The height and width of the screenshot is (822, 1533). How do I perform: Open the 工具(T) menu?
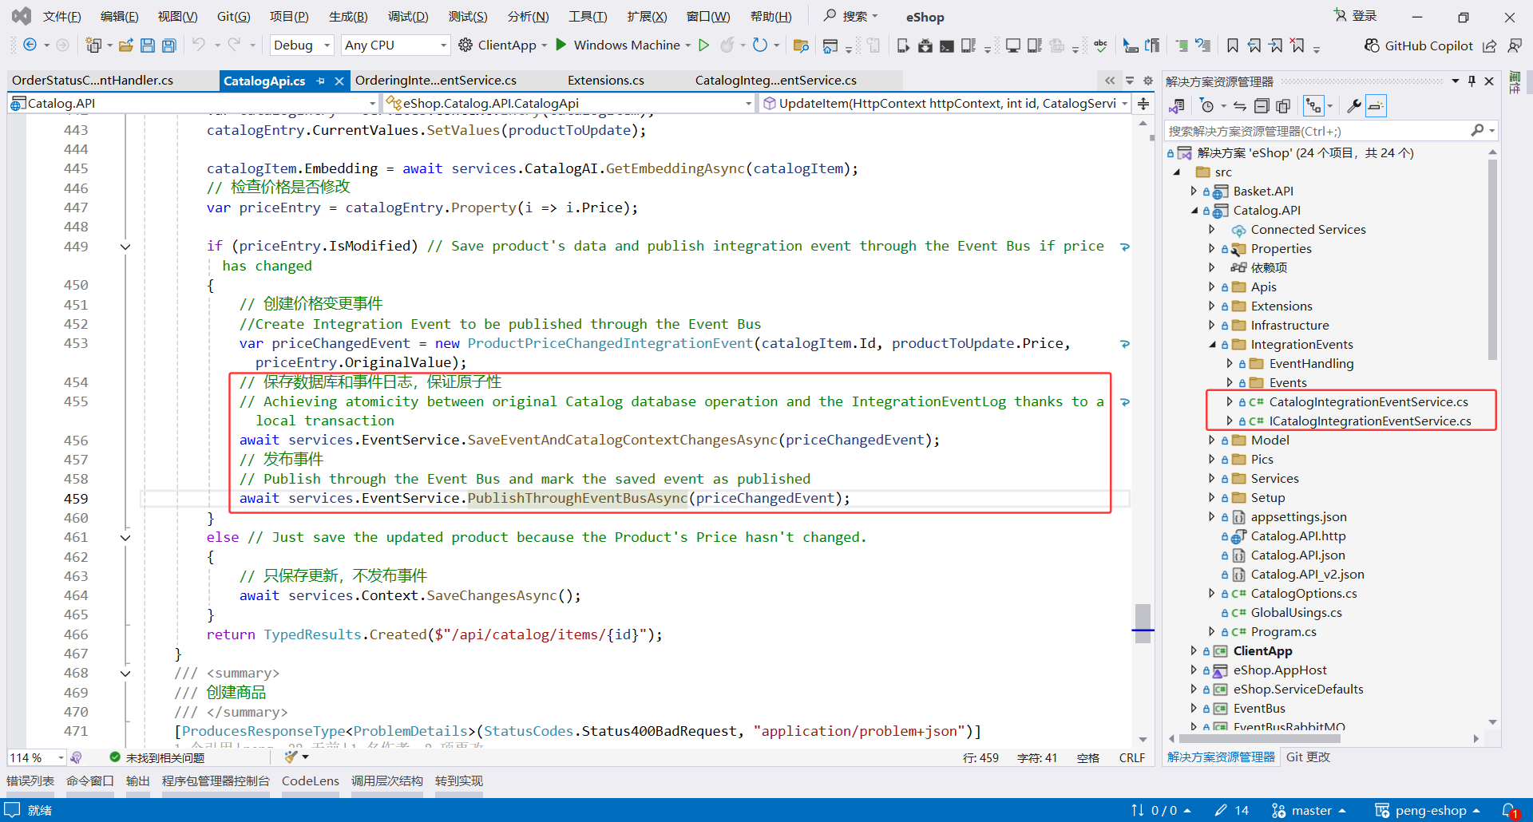pyautogui.click(x=588, y=17)
